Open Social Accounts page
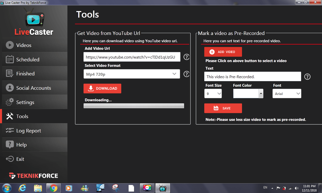 click(x=35, y=88)
